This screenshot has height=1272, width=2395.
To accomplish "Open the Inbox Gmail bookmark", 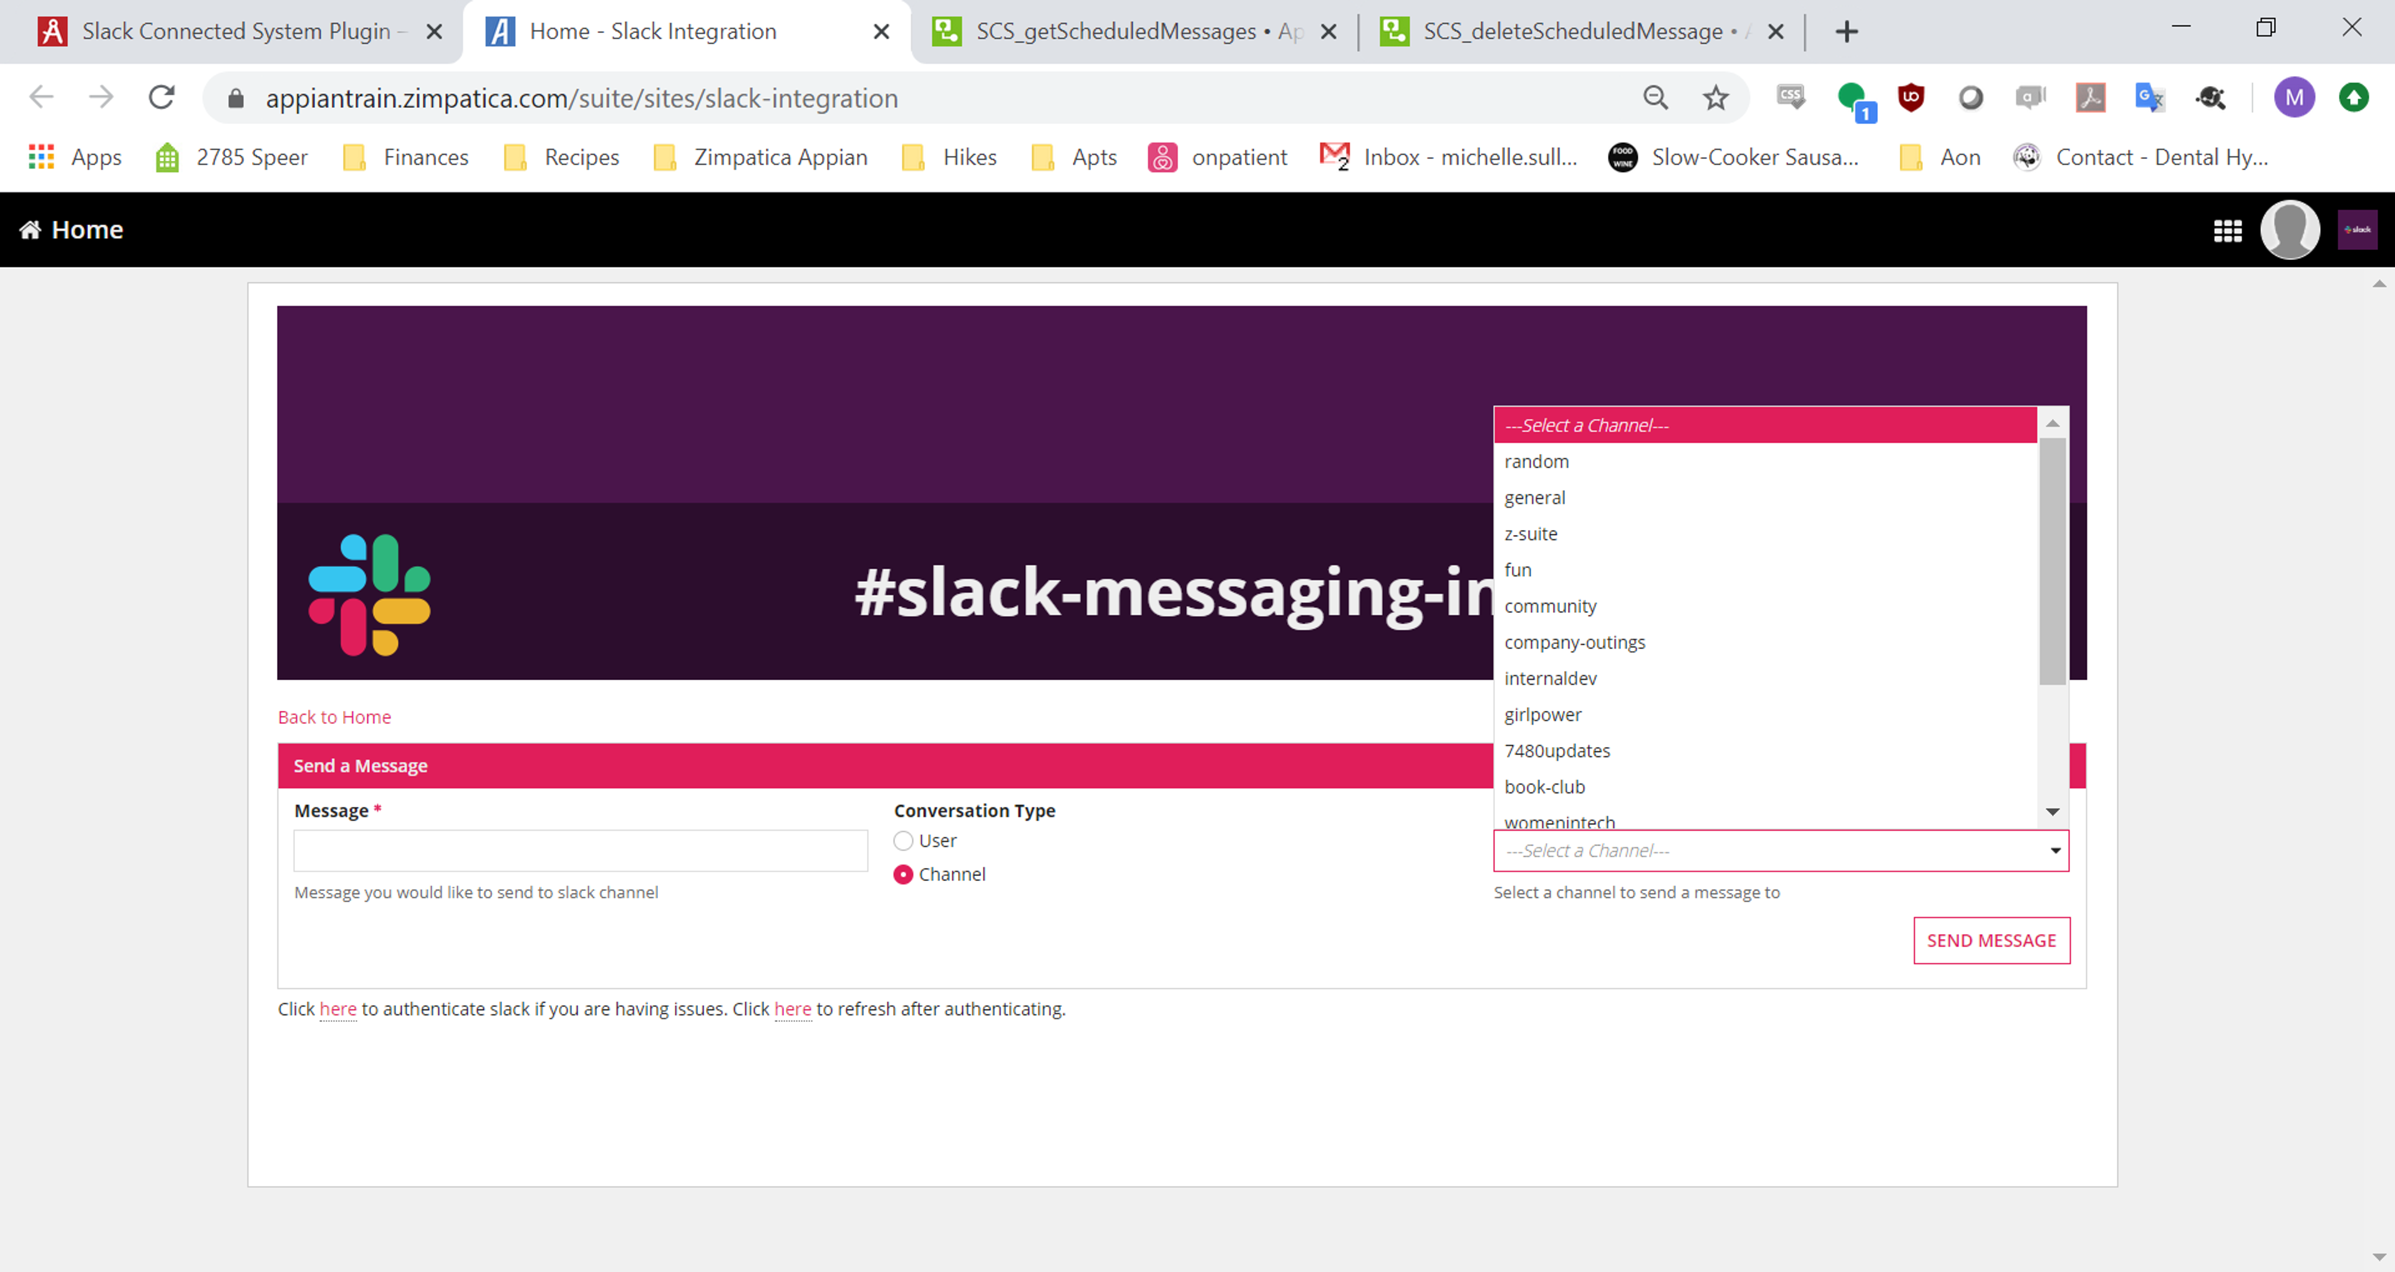I will tap(1448, 157).
